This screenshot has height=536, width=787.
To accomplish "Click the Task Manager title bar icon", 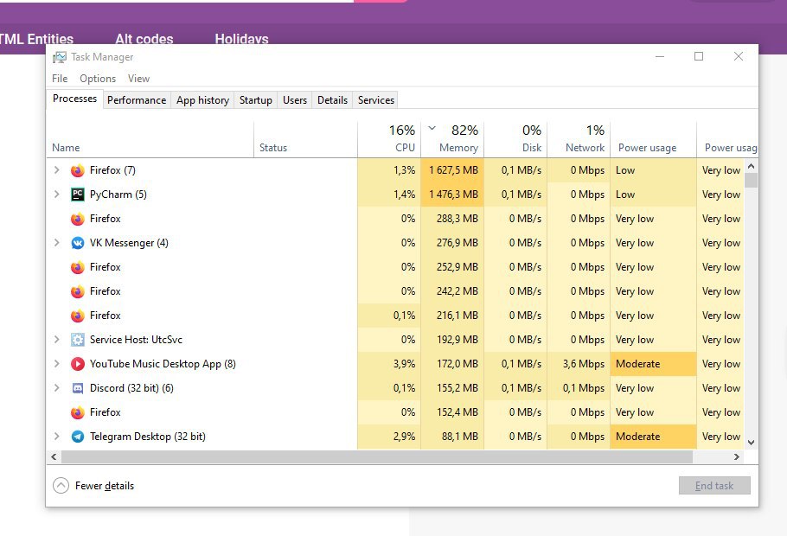I will [59, 57].
